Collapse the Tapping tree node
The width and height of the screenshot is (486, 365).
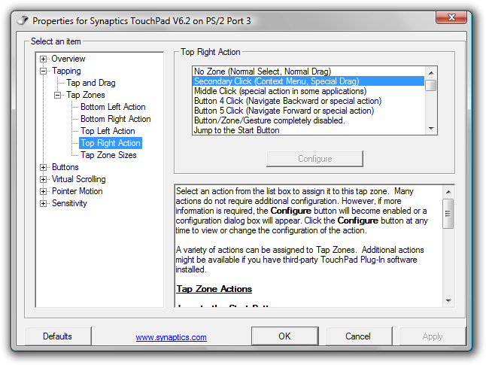click(44, 71)
